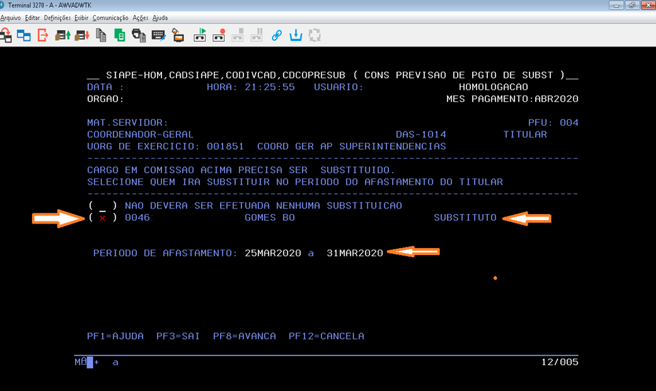
Task: Click the blue download tray icon
Action: [x=296, y=35]
